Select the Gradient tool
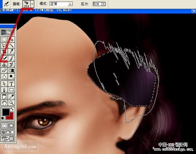This screenshot has width=196, height=154. pos(11,71)
